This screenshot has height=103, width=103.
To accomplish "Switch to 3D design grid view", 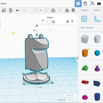I will click(78, 4).
